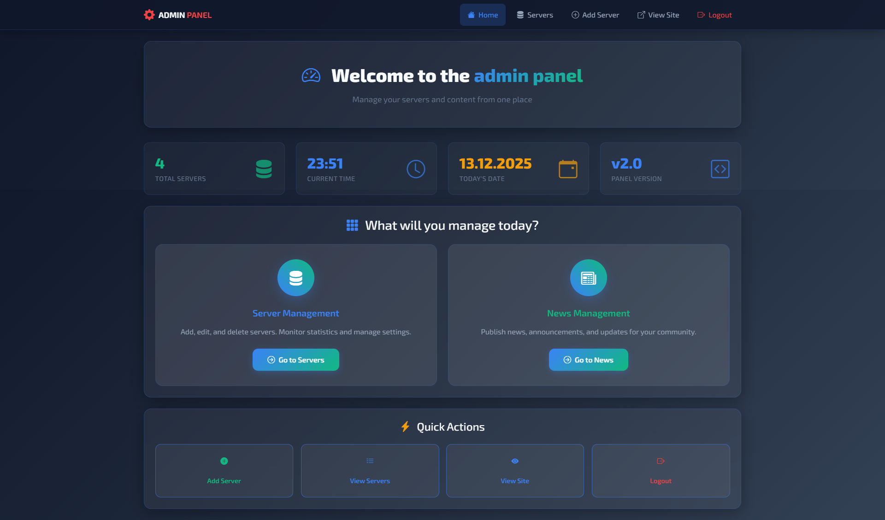
Task: Click the green database icon in Total Servers
Action: 264,169
